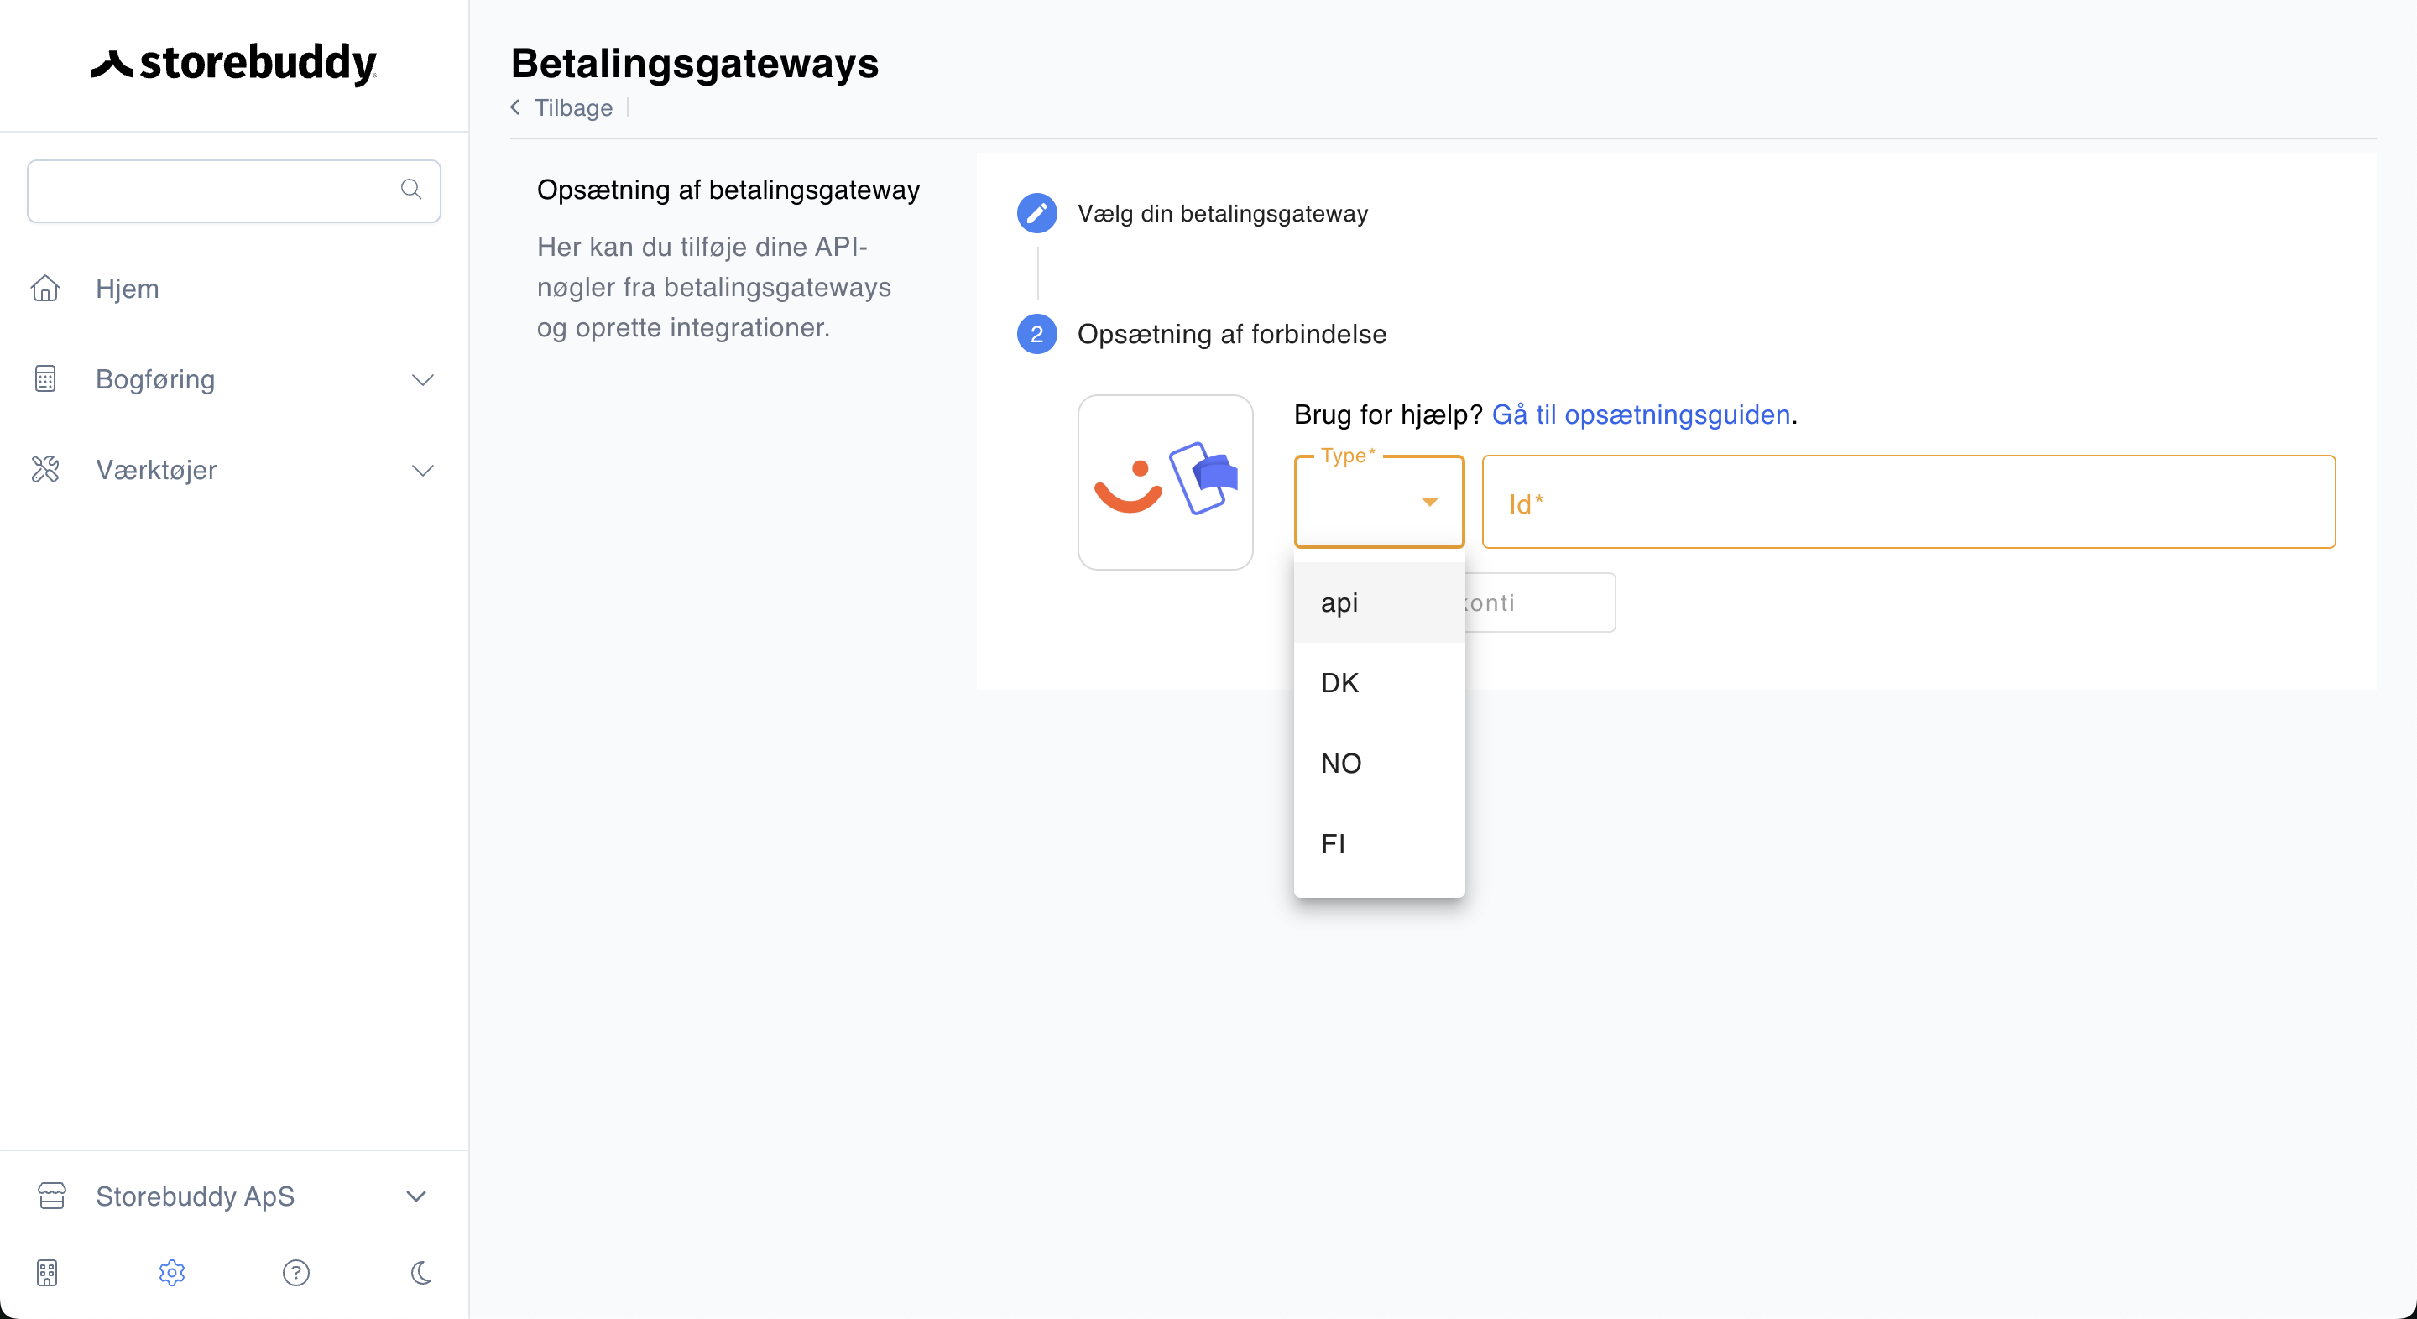The height and width of the screenshot is (1319, 2417).
Task: Choose DK from the Type list
Action: (x=1378, y=683)
